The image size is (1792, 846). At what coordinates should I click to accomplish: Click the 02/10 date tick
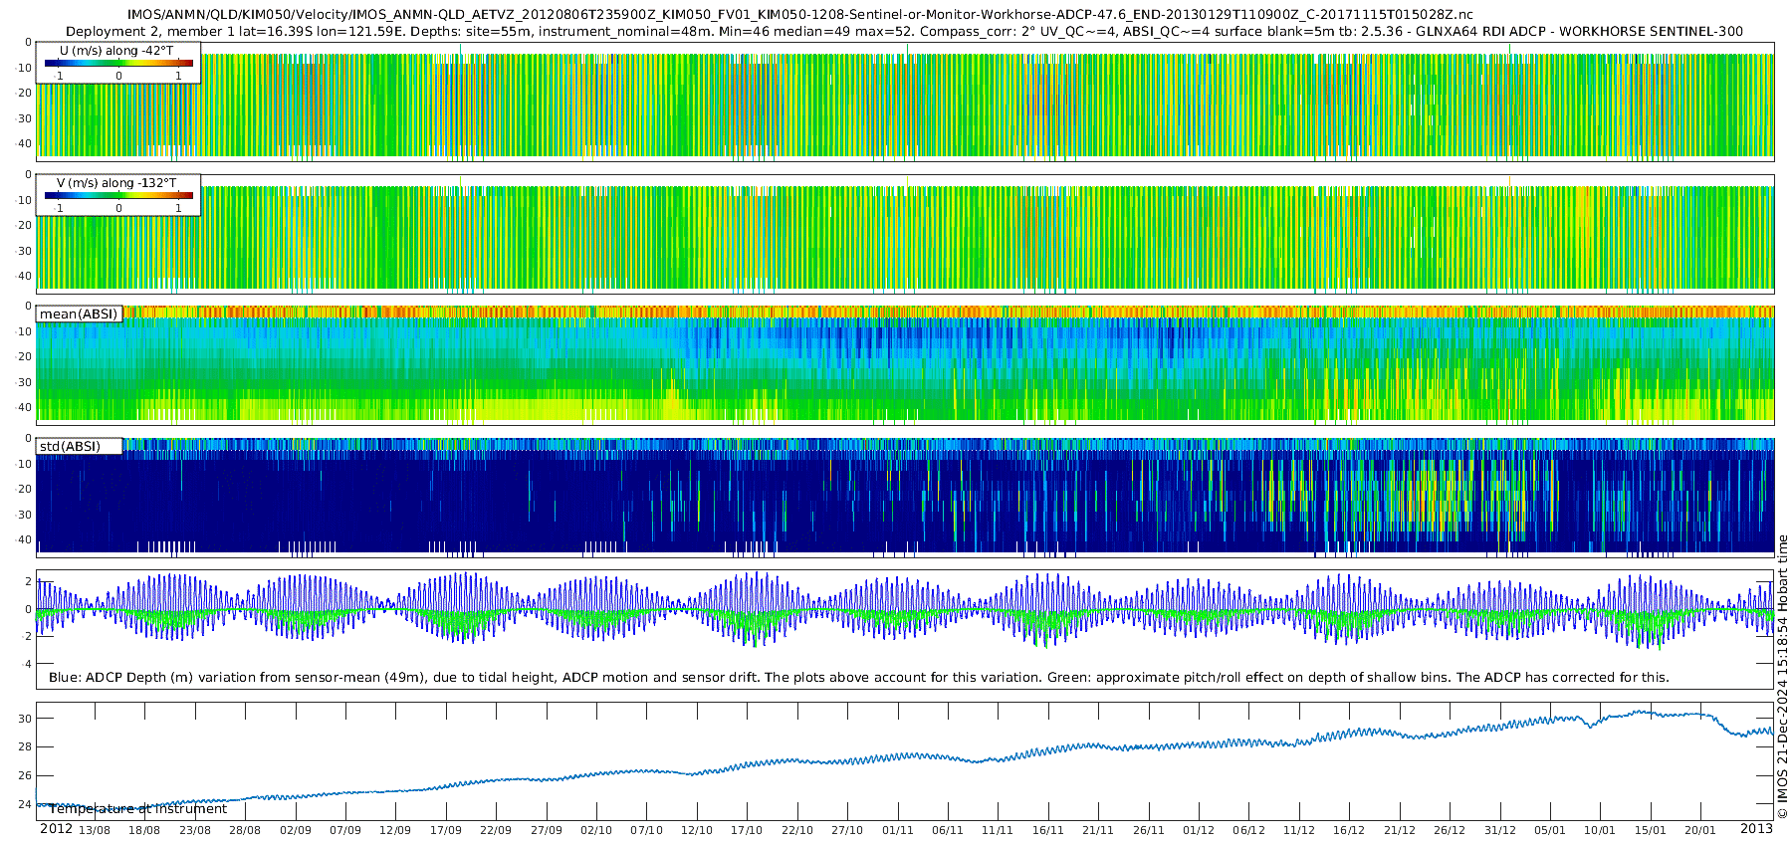[596, 830]
